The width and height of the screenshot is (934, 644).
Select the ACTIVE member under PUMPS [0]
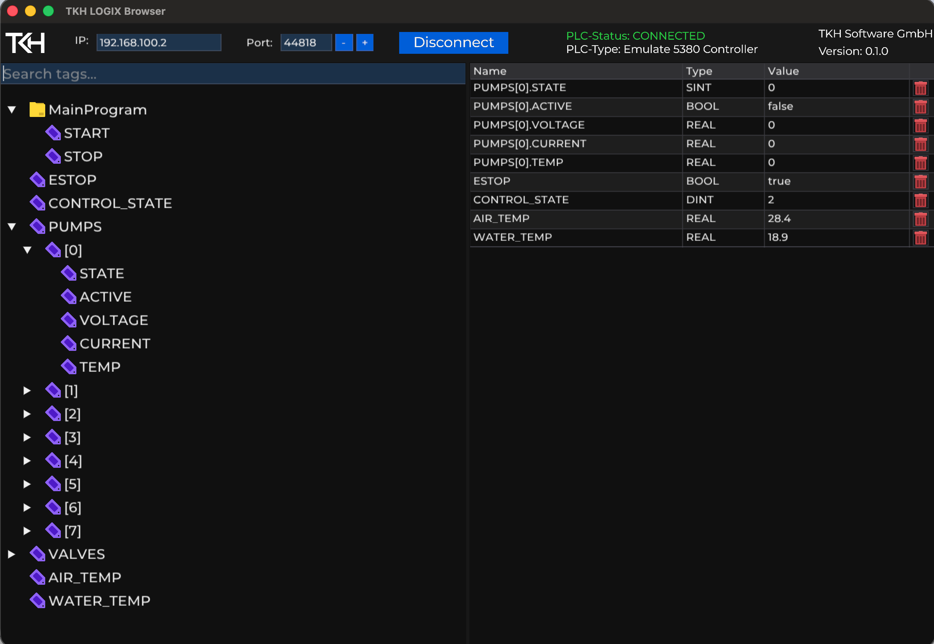105,297
